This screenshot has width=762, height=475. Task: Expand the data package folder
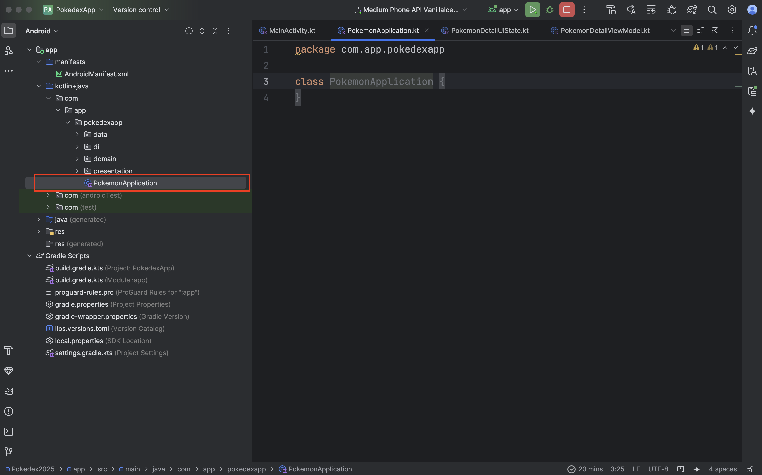point(77,134)
